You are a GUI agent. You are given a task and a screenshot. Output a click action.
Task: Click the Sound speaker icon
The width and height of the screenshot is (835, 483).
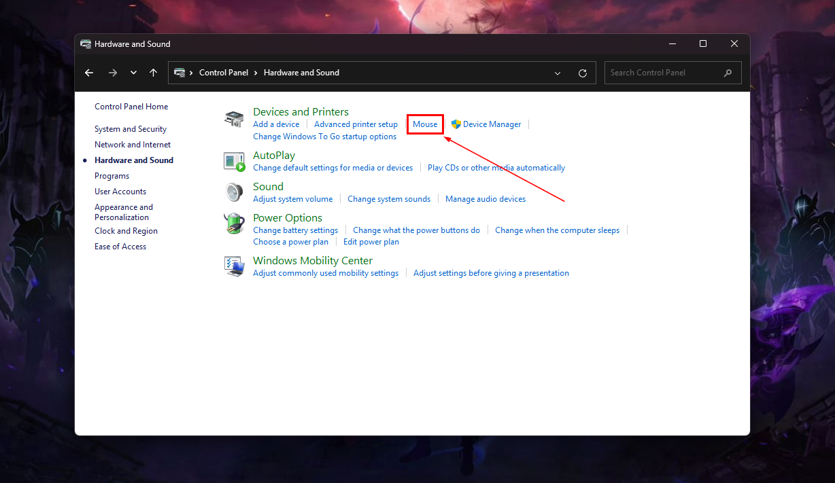234,192
